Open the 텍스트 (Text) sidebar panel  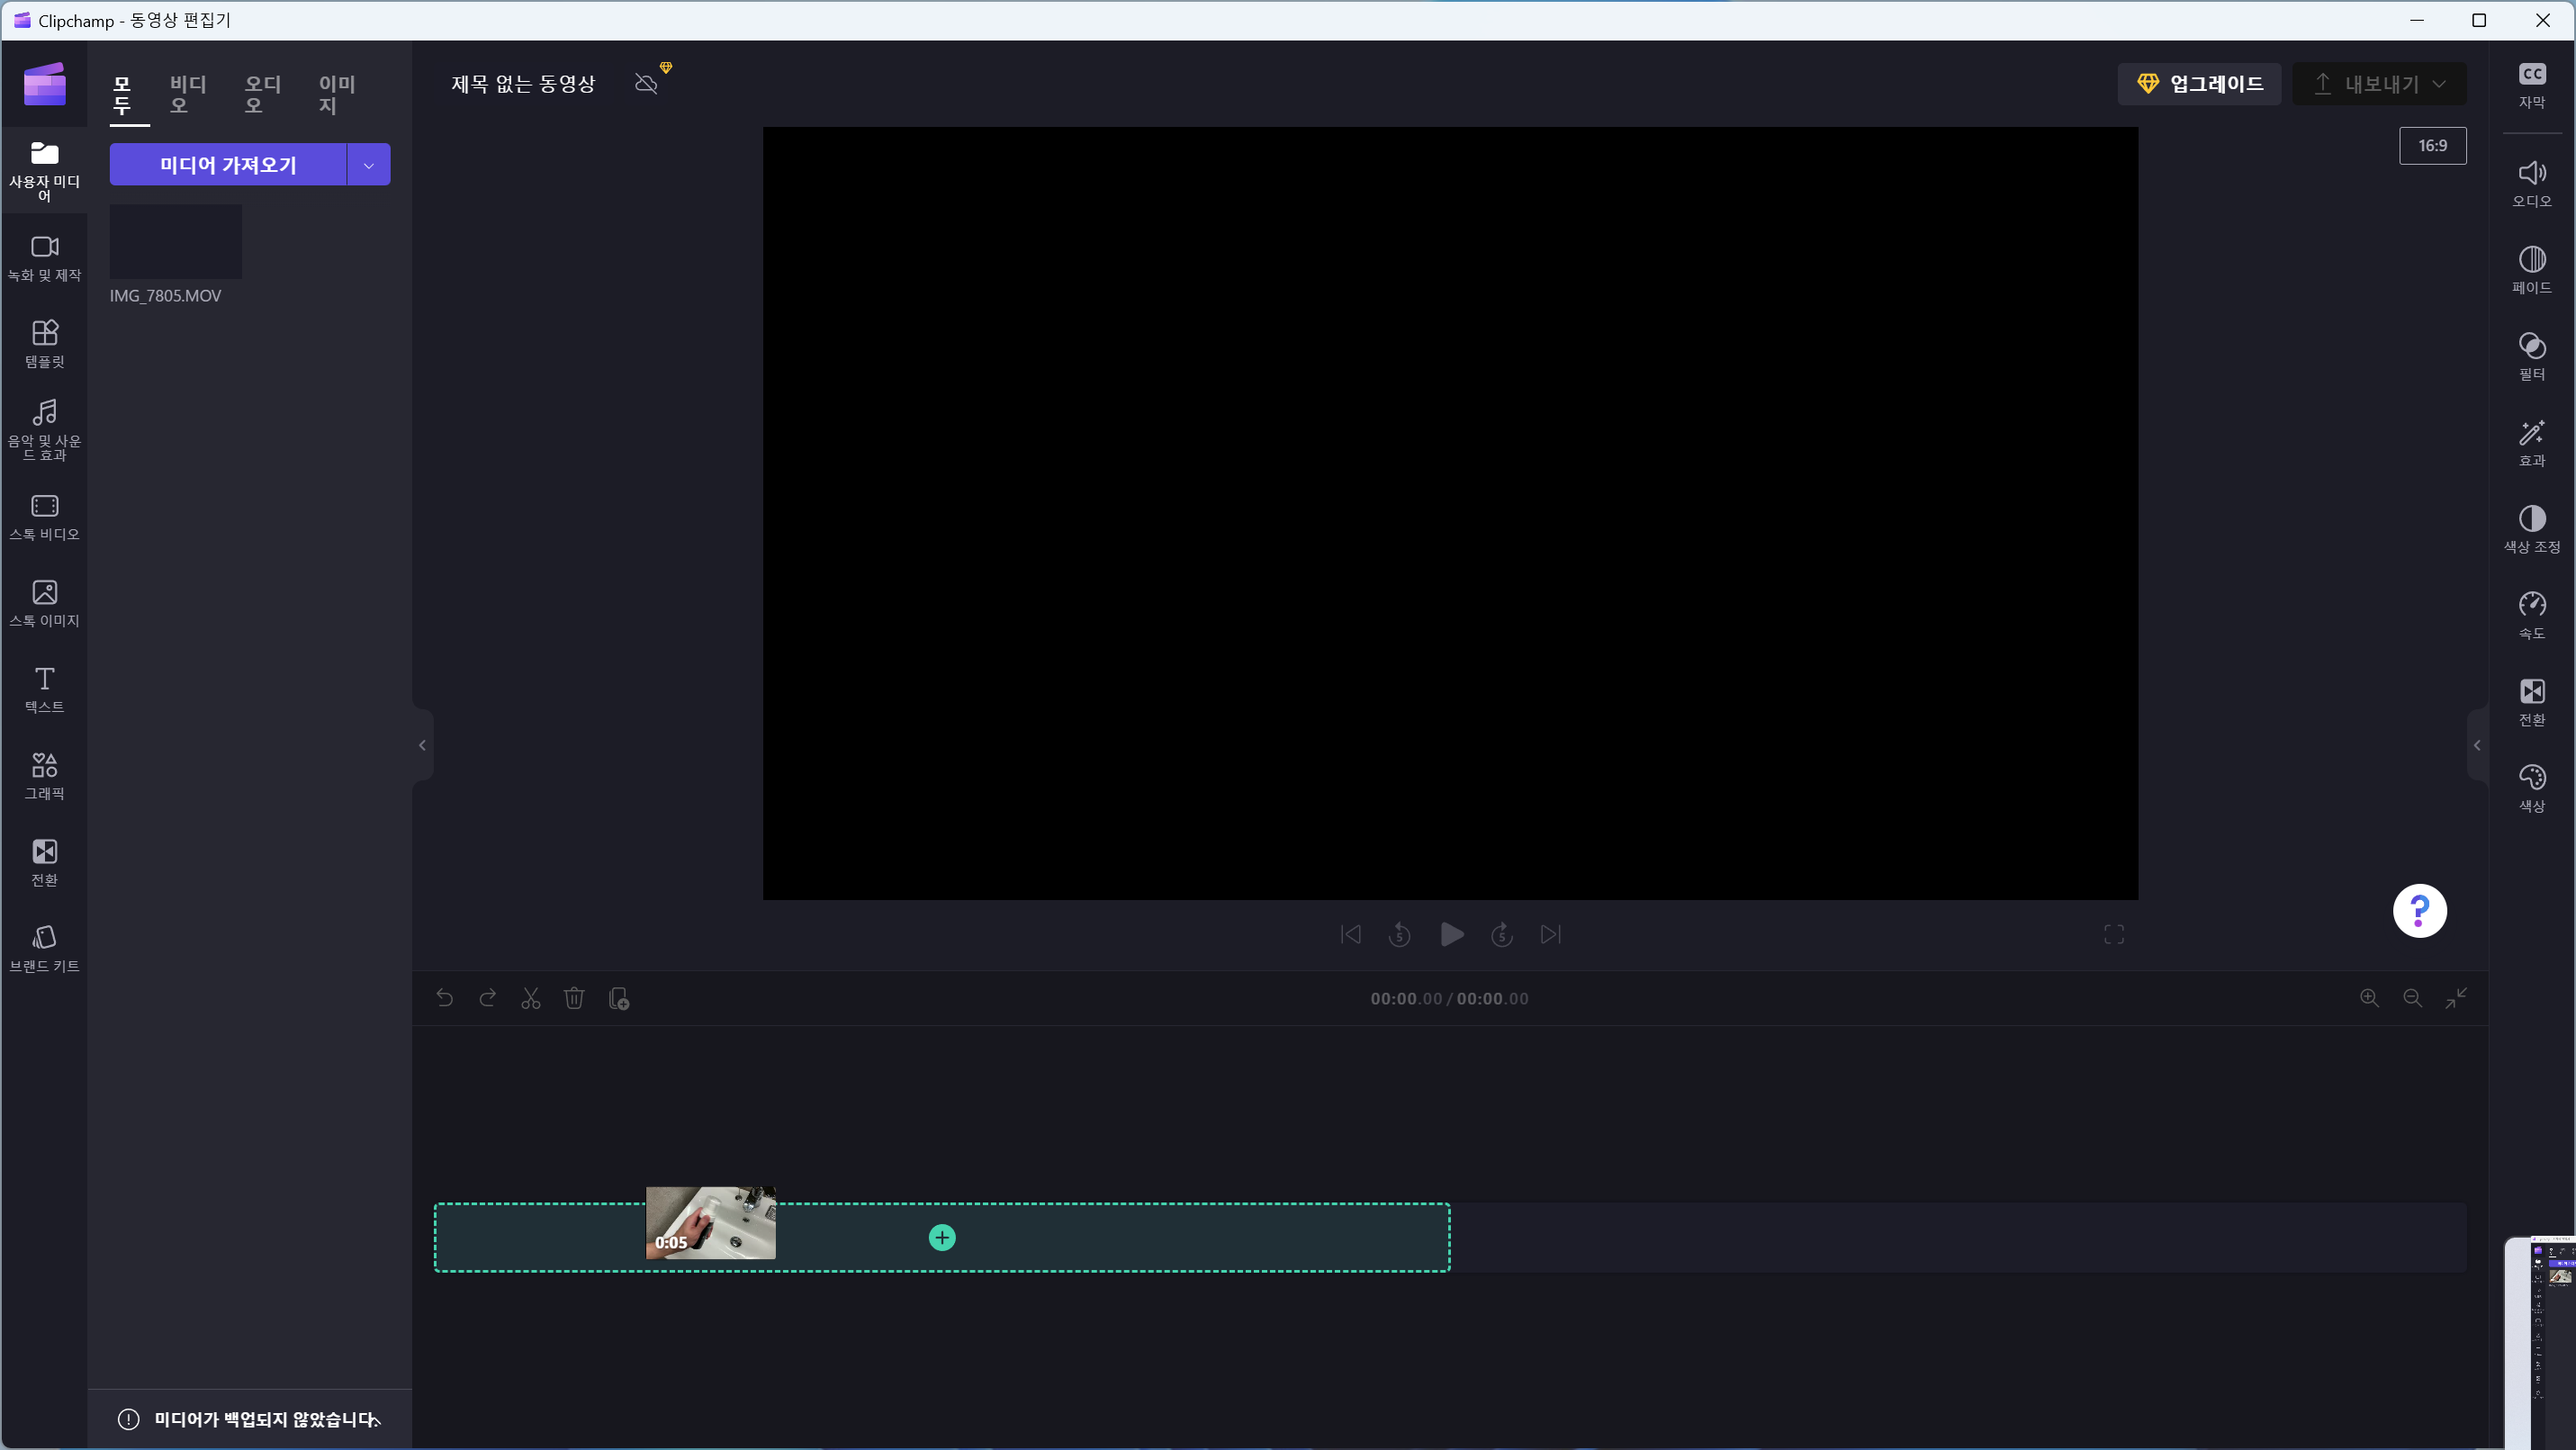44,689
